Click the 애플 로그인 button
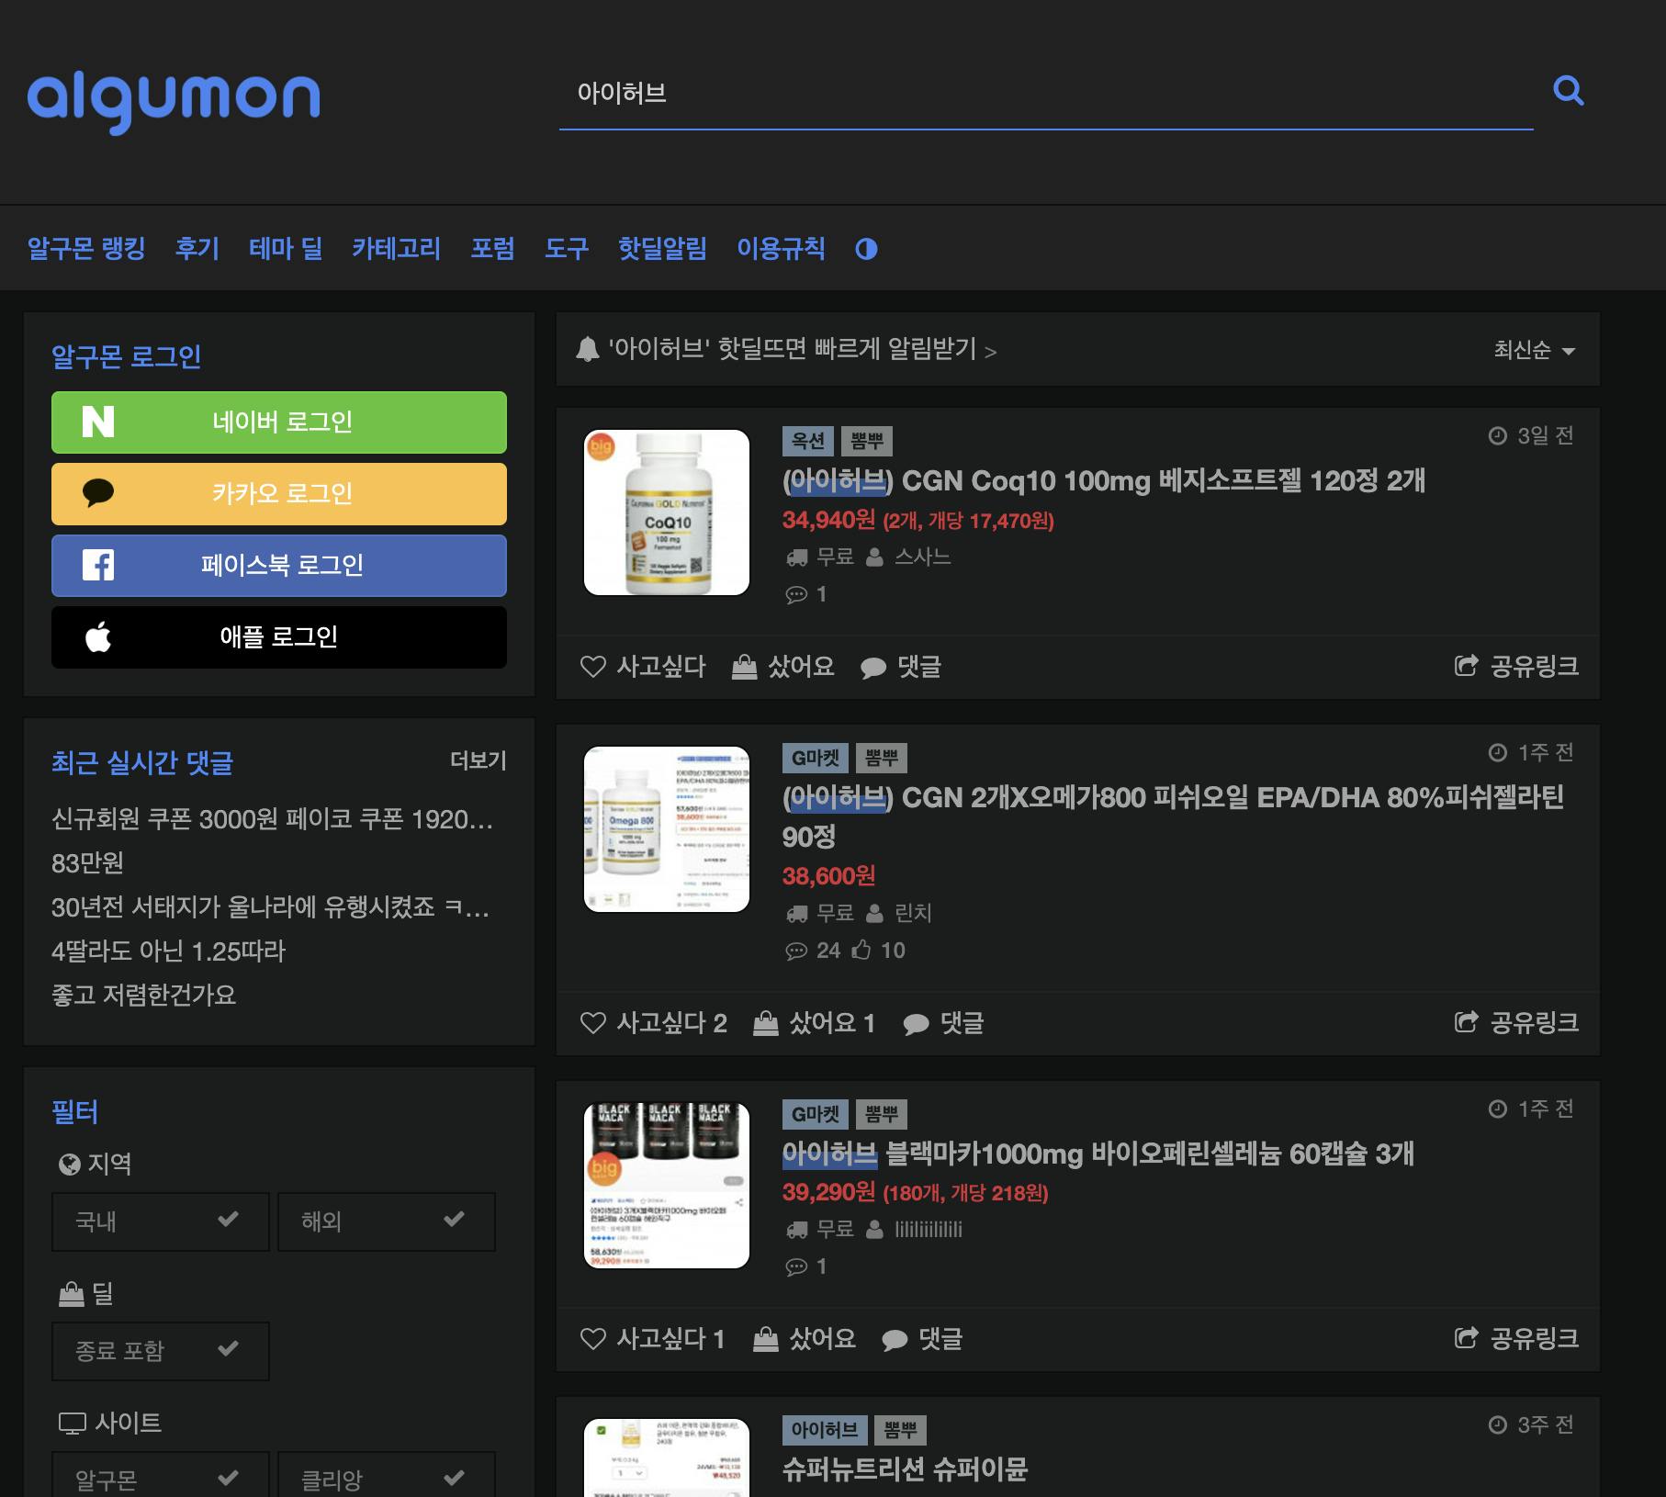The image size is (1666, 1497). (x=279, y=637)
